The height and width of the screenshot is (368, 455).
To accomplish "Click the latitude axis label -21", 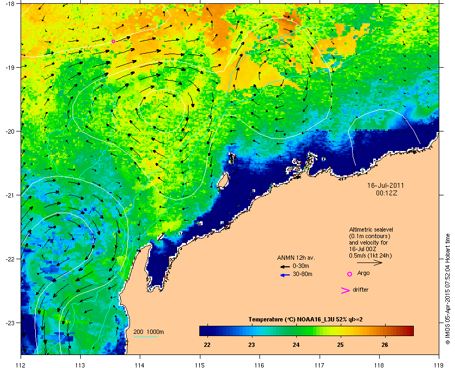I will (x=10, y=195).
